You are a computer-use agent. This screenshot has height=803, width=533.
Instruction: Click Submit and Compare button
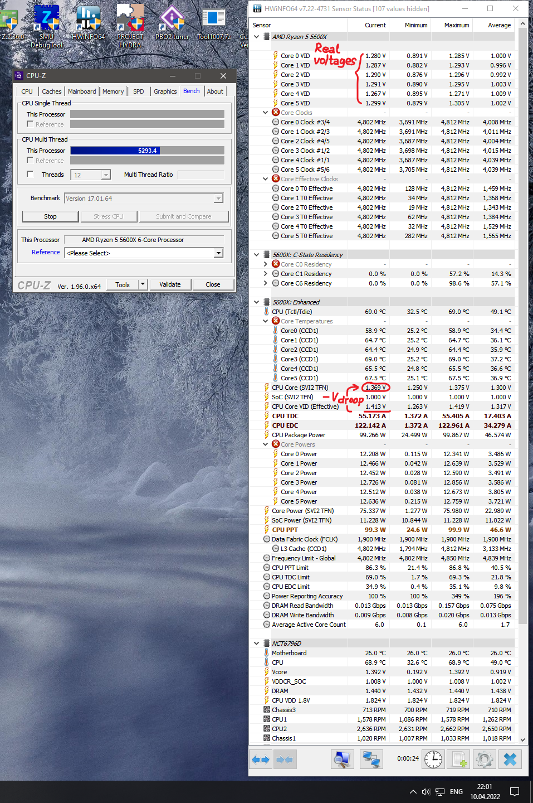[184, 216]
